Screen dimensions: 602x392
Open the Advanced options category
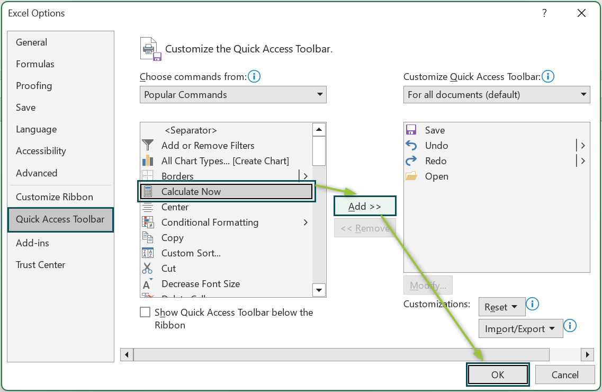(60, 173)
